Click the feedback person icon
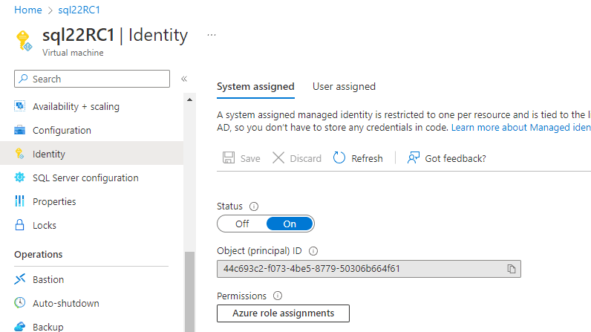Viewport: 591px width, 332px height. click(413, 157)
